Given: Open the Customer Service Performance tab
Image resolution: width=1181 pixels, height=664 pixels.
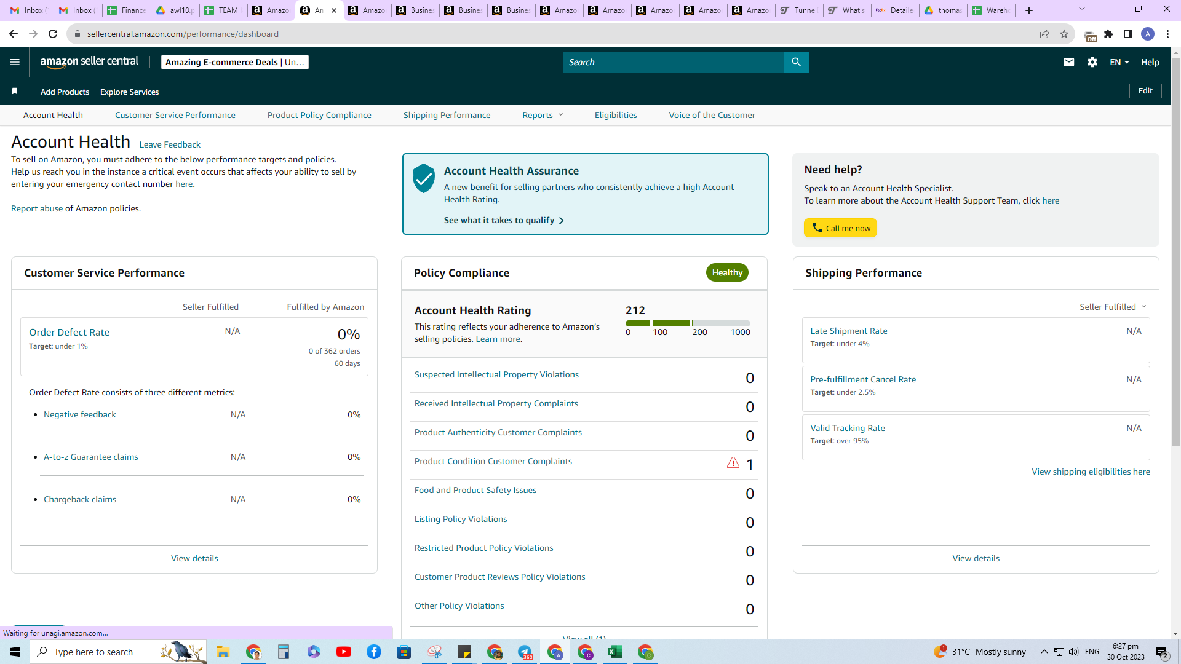Looking at the screenshot, I should tap(175, 115).
